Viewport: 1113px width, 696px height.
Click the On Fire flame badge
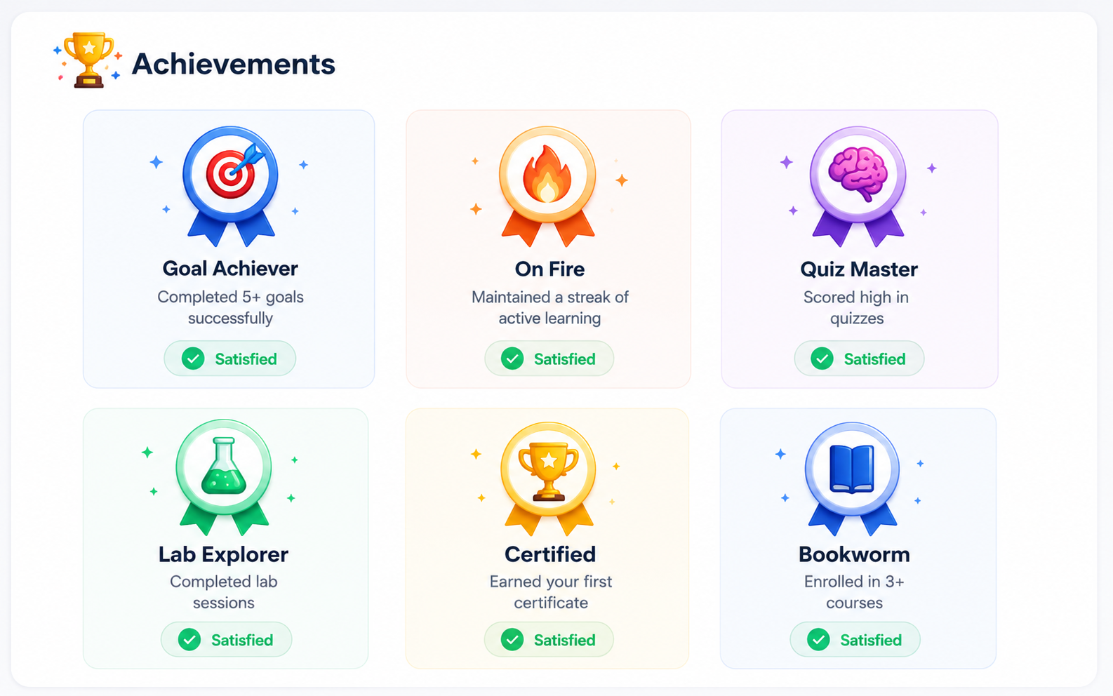click(547, 186)
